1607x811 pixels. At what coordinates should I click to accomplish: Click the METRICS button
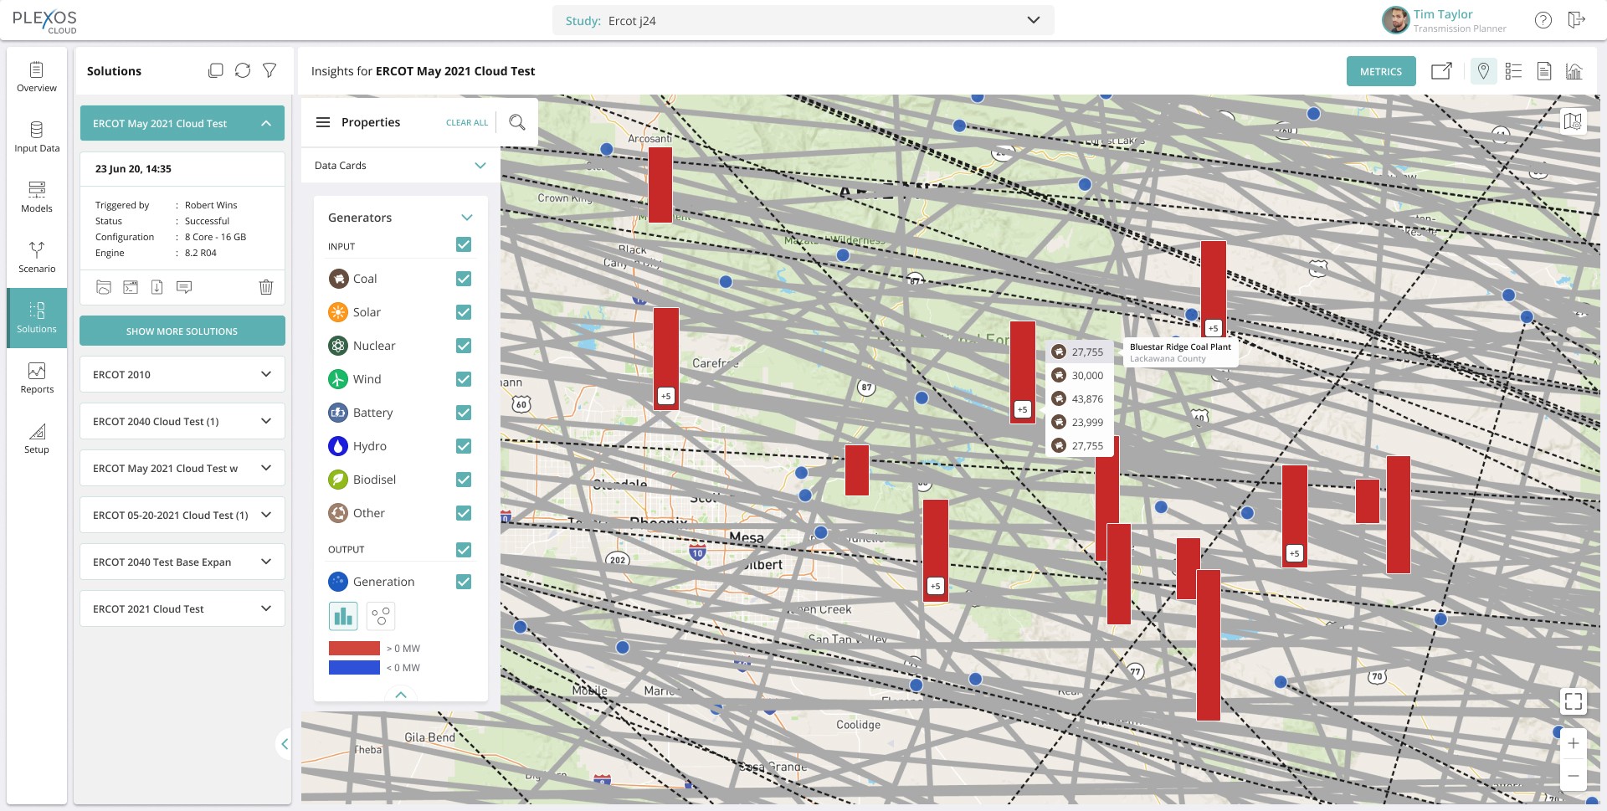1381,71
